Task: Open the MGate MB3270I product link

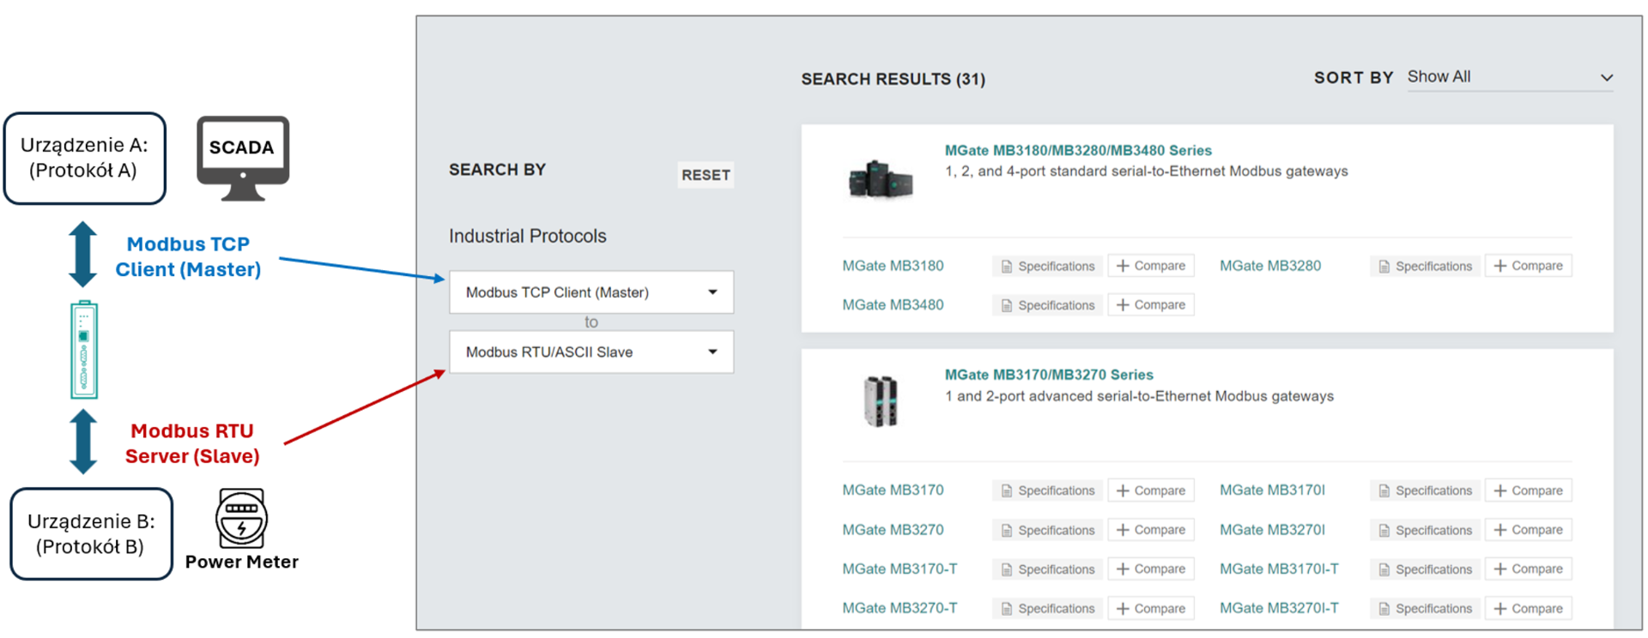Action: [x=1272, y=530]
